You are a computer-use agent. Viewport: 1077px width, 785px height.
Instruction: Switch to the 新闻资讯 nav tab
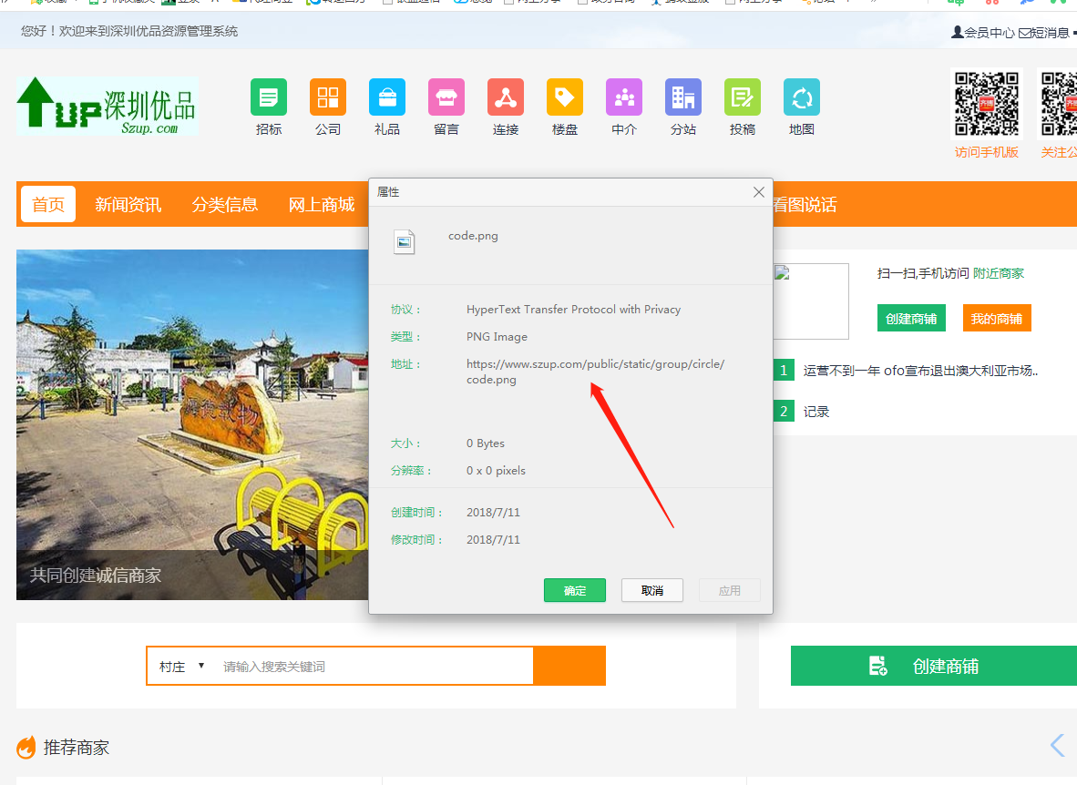pyautogui.click(x=128, y=205)
